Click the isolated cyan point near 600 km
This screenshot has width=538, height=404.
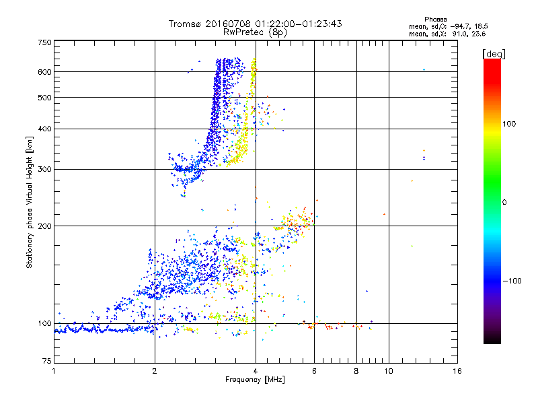coord(424,70)
